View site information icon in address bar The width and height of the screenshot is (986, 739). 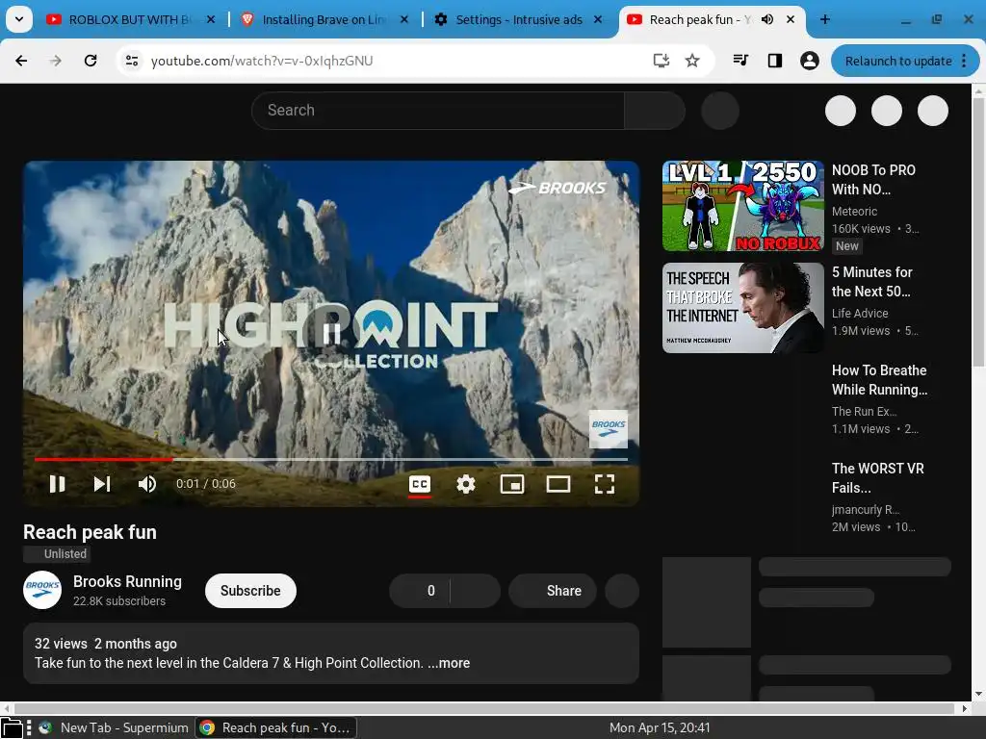132,61
